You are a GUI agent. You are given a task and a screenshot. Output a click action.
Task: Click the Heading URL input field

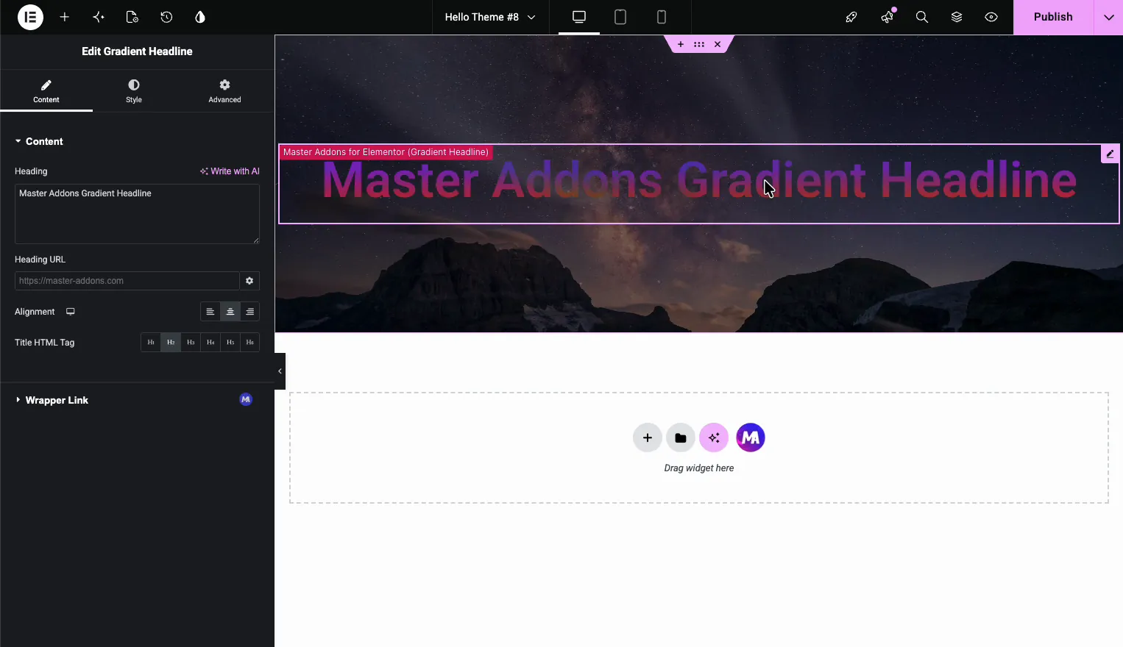pyautogui.click(x=127, y=281)
